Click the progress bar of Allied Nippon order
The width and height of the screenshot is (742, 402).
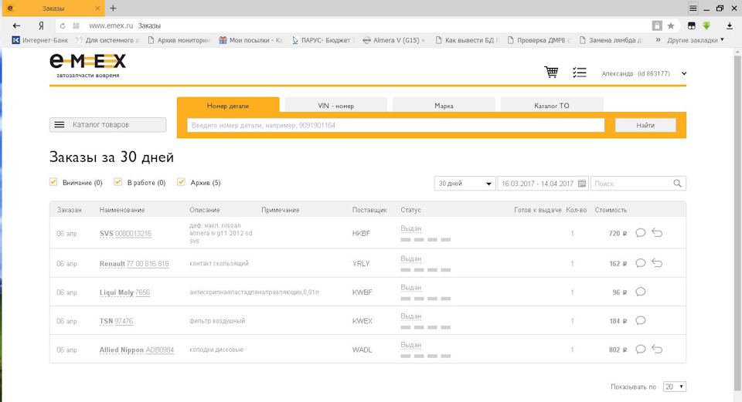click(x=425, y=356)
